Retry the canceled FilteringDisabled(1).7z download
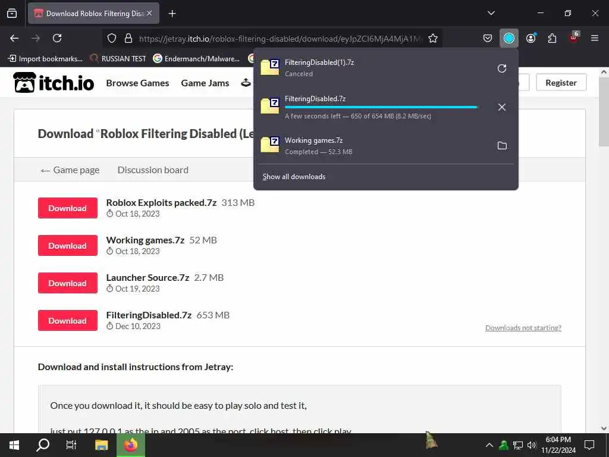Screen dimensions: 609x457 (502, 68)
